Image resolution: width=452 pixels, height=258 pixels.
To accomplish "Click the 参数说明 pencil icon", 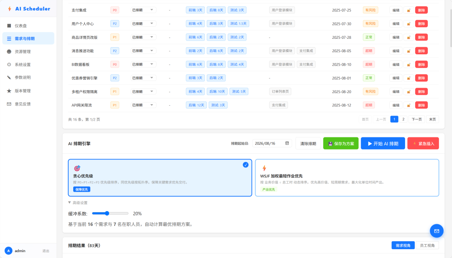I will pyautogui.click(x=9, y=77).
